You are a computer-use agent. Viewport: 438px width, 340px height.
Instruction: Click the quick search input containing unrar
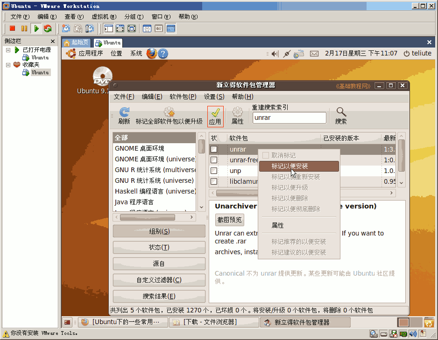pyautogui.click(x=290, y=118)
